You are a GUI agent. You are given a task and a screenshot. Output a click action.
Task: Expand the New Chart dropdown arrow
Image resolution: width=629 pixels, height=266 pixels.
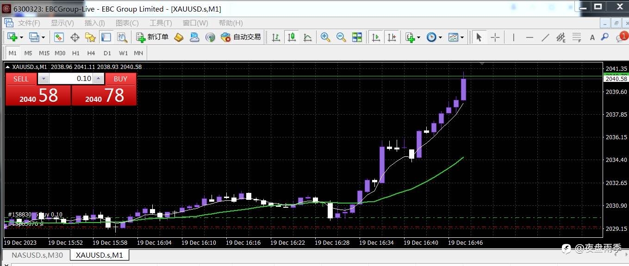pos(22,37)
